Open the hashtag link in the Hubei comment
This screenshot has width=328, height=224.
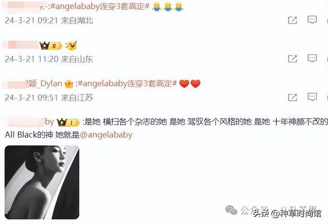coord(100,7)
